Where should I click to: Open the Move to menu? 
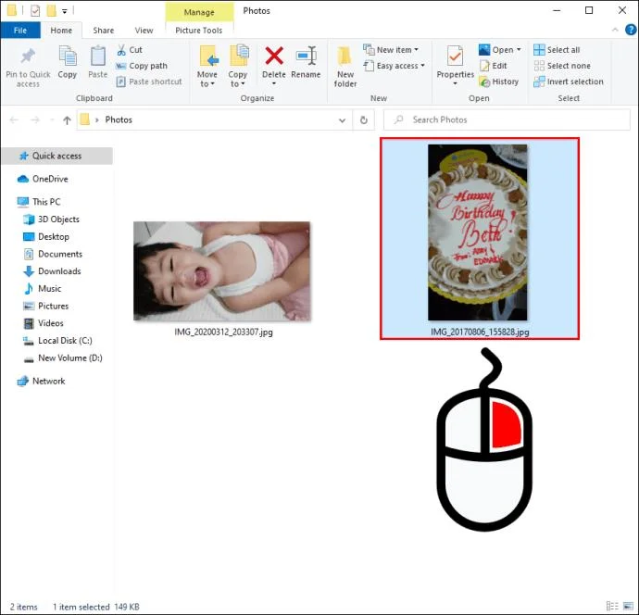[207, 66]
